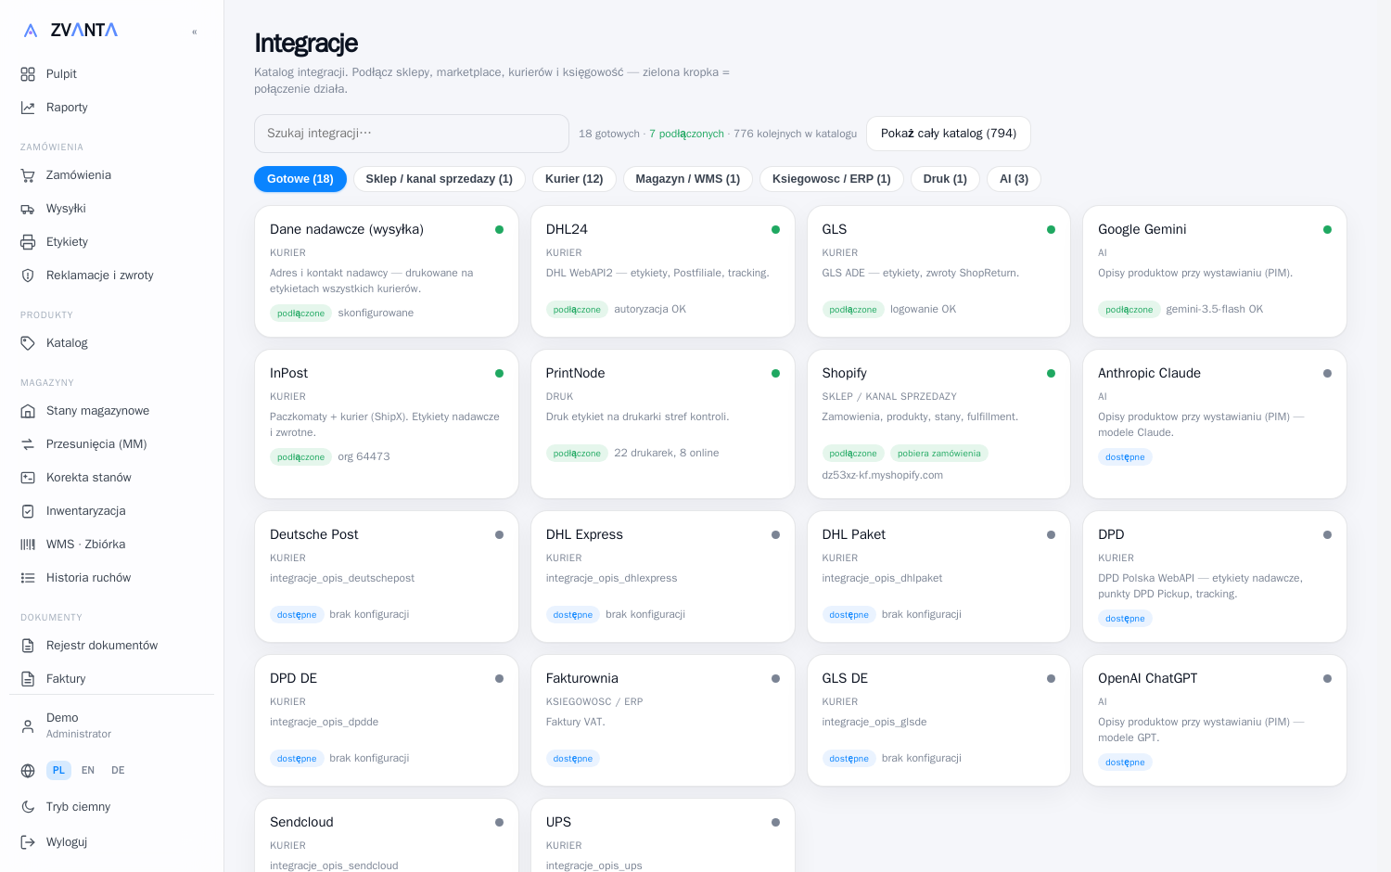Open Rejestr dokumentów file icon
The width and height of the screenshot is (1391, 872).
[28, 646]
